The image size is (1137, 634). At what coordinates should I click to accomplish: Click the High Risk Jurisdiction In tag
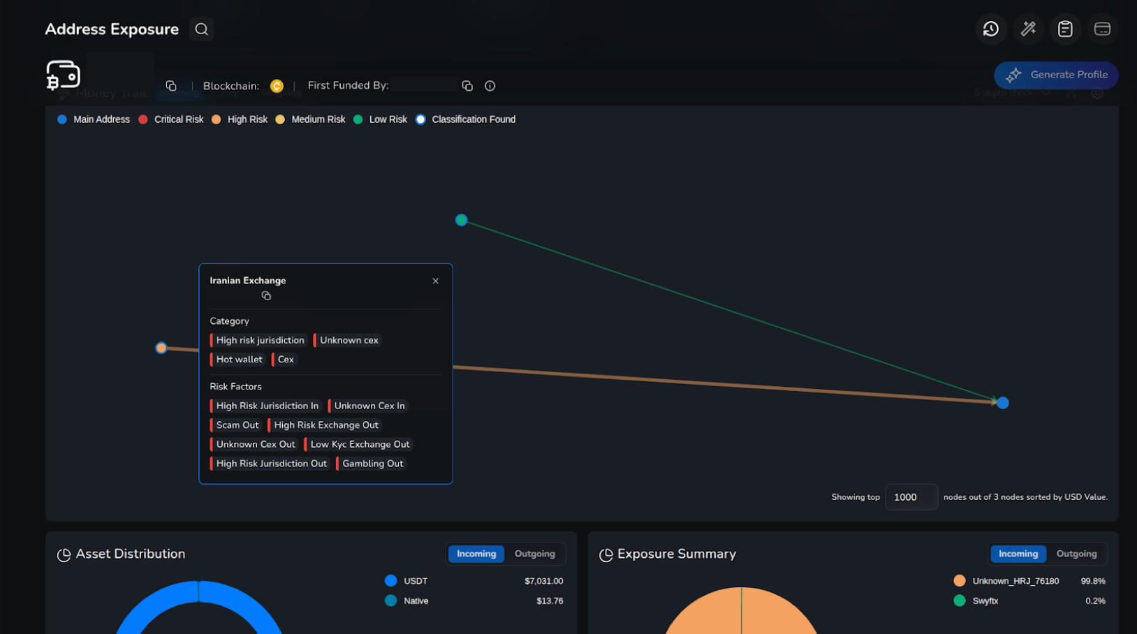pos(265,406)
